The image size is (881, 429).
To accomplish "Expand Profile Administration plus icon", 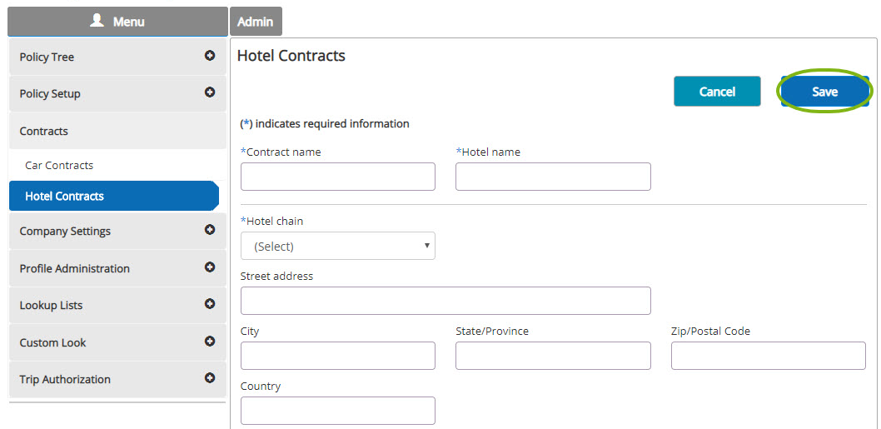I will pyautogui.click(x=210, y=267).
